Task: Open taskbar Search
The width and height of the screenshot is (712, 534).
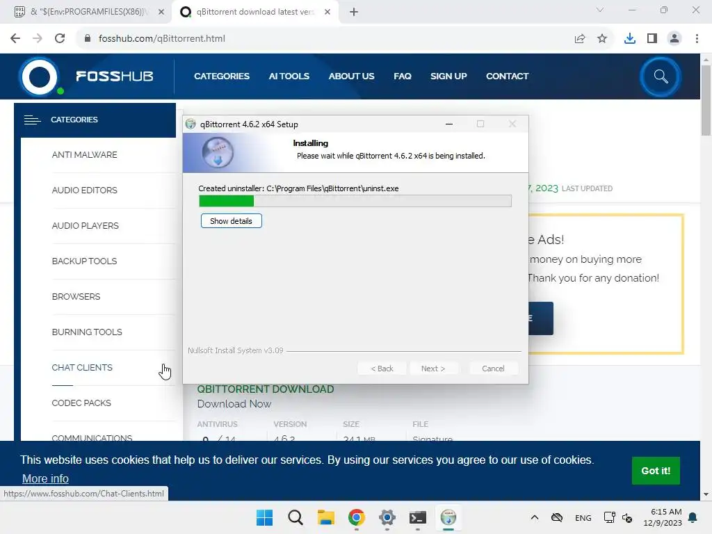Action: [x=295, y=517]
